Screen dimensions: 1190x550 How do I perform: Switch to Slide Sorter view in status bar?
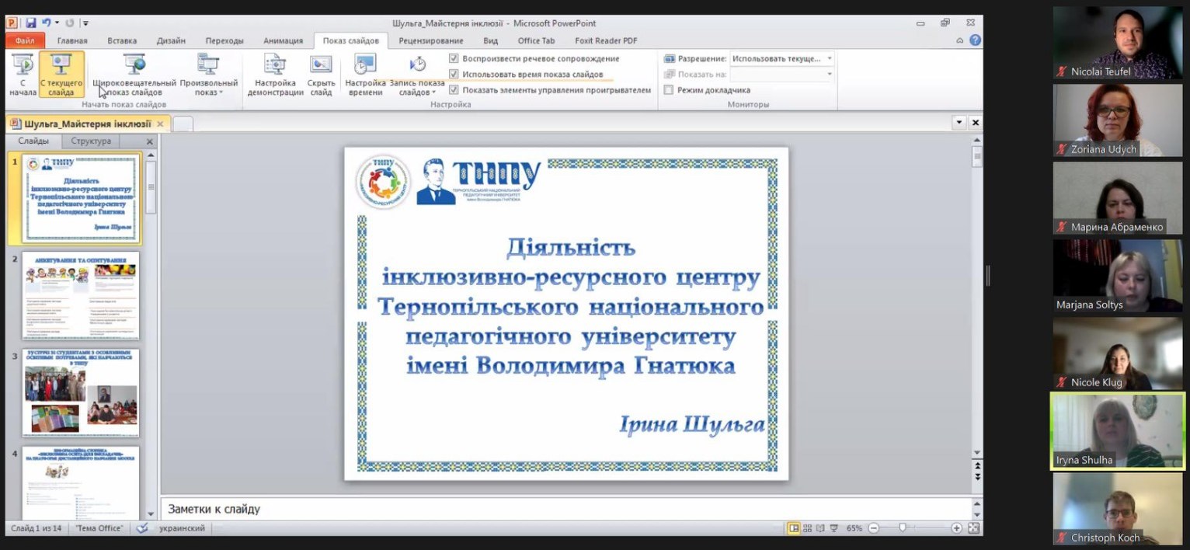click(808, 527)
